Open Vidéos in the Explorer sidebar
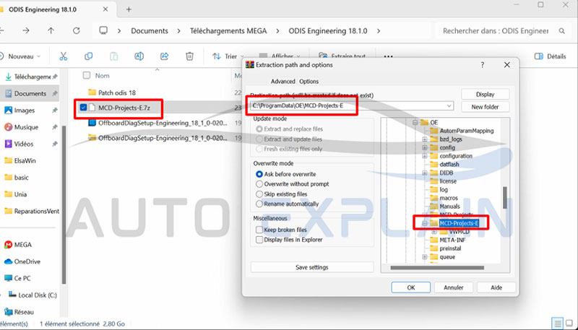Image resolution: width=578 pixels, height=330 pixels. 19,144
